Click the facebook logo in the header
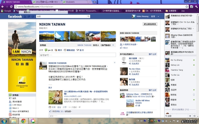The width and height of the screenshot is (199, 124). [15, 16]
